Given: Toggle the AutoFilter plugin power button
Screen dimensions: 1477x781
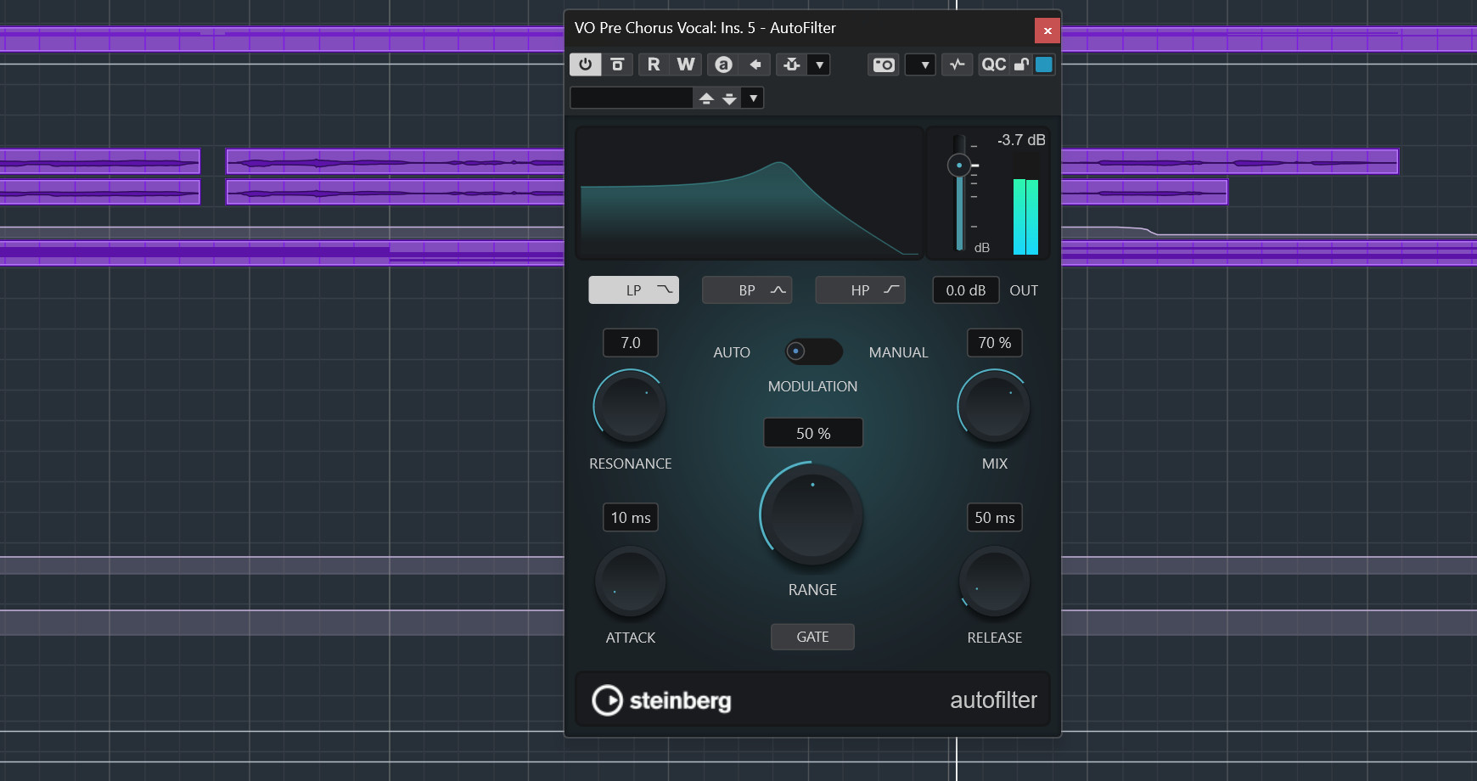Looking at the screenshot, I should pyautogui.click(x=586, y=65).
